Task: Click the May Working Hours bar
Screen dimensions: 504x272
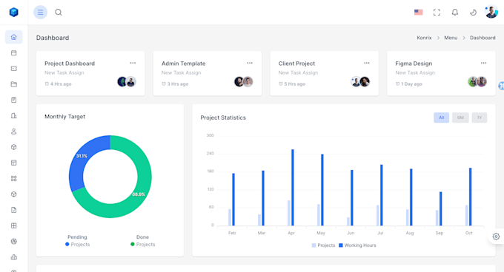Action: (322, 190)
